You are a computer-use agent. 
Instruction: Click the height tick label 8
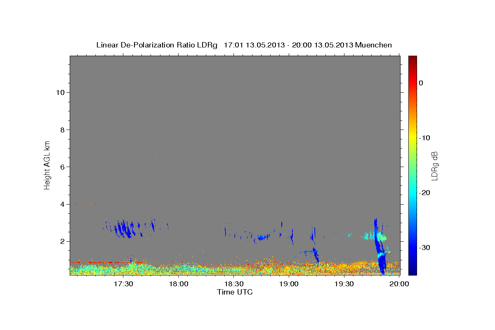pos(62,130)
